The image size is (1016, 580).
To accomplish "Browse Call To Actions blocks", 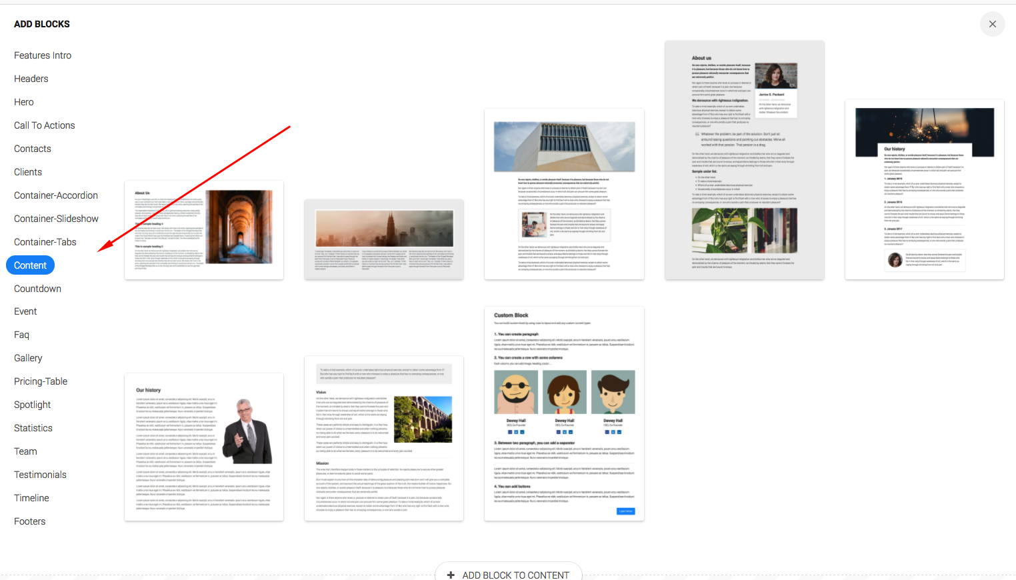I will pyautogui.click(x=44, y=125).
